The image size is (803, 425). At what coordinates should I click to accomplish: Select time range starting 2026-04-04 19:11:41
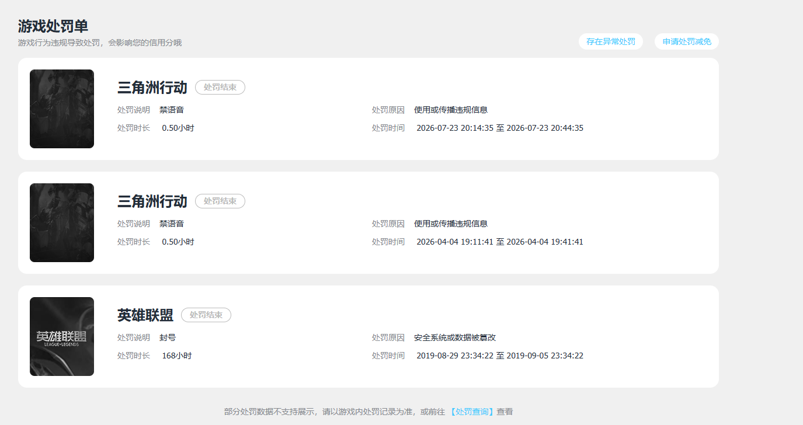[500, 242]
